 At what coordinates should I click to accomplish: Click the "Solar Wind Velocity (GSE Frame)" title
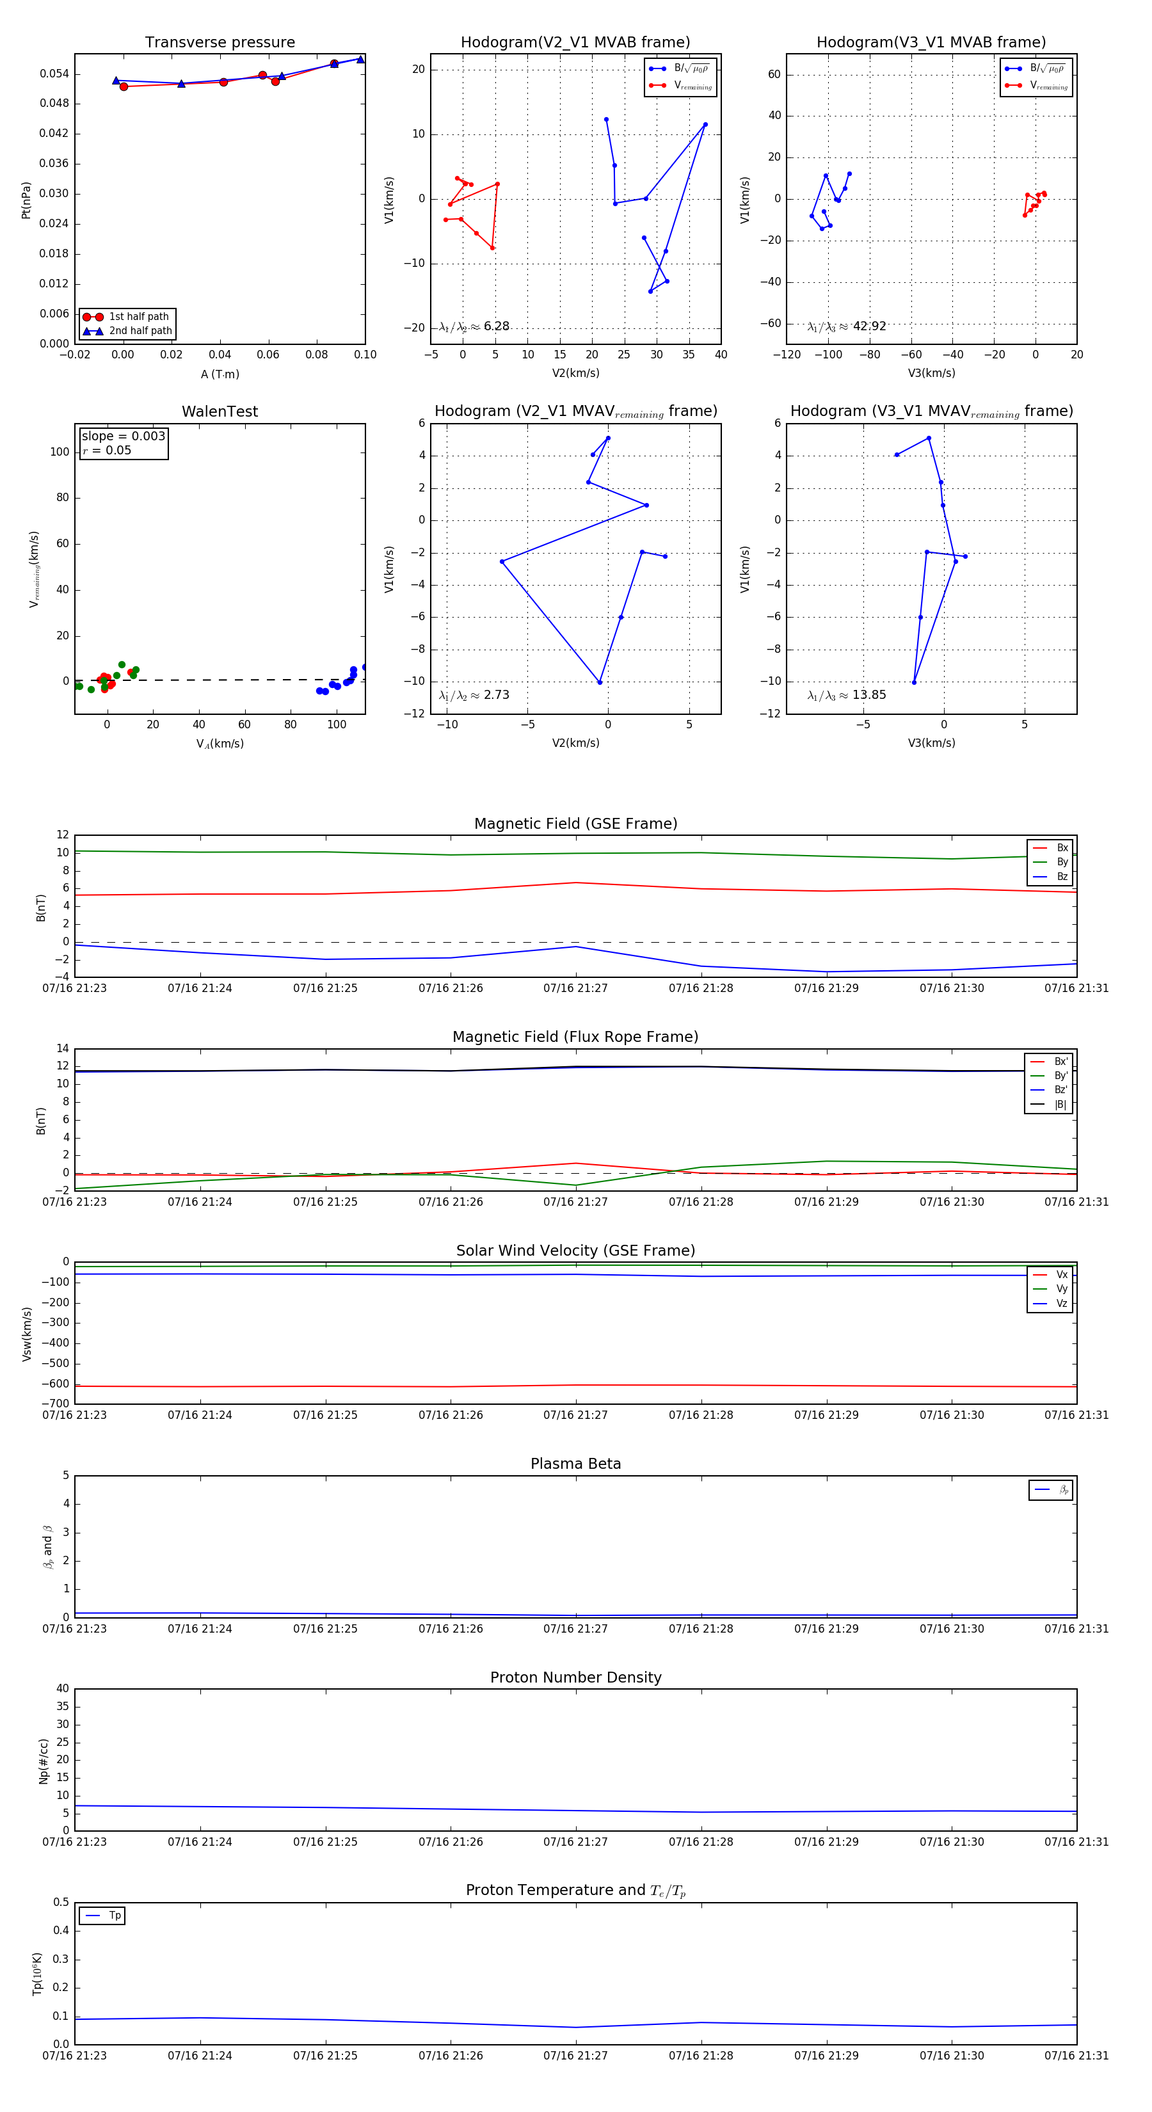(x=575, y=1251)
